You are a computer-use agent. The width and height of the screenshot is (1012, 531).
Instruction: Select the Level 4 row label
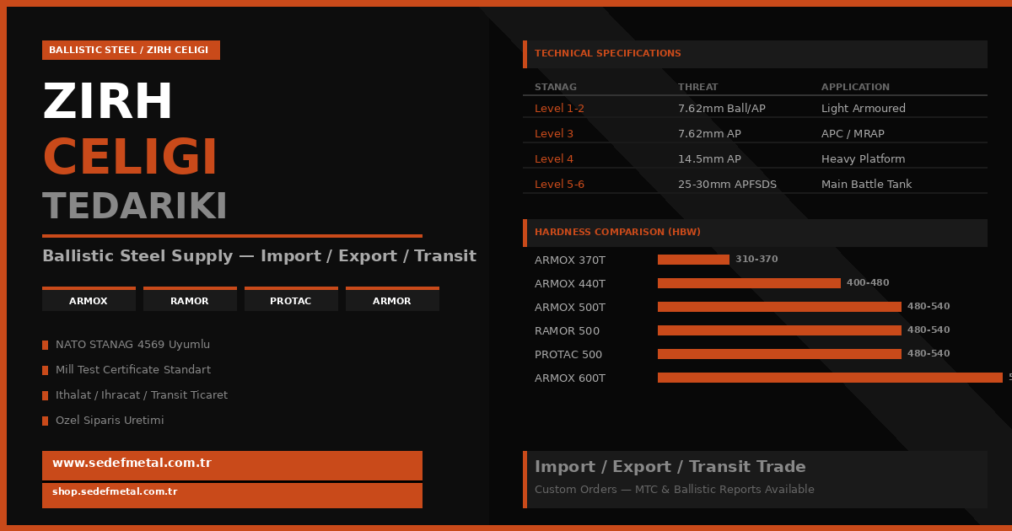click(x=554, y=159)
